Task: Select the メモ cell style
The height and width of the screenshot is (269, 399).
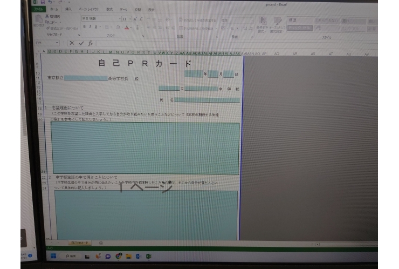Action: click(327, 28)
